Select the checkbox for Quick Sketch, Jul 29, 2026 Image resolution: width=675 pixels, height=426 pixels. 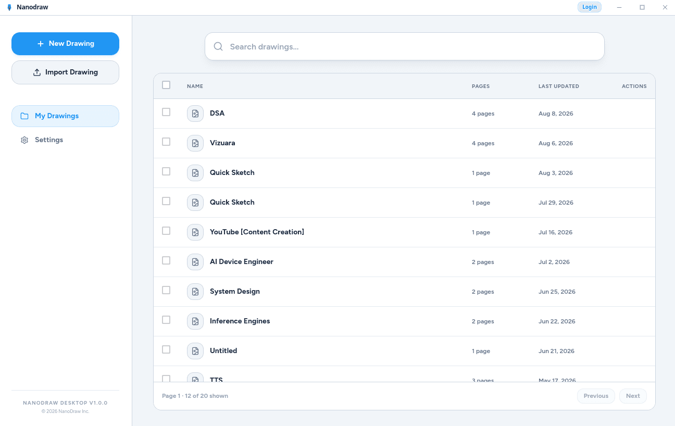point(166,201)
